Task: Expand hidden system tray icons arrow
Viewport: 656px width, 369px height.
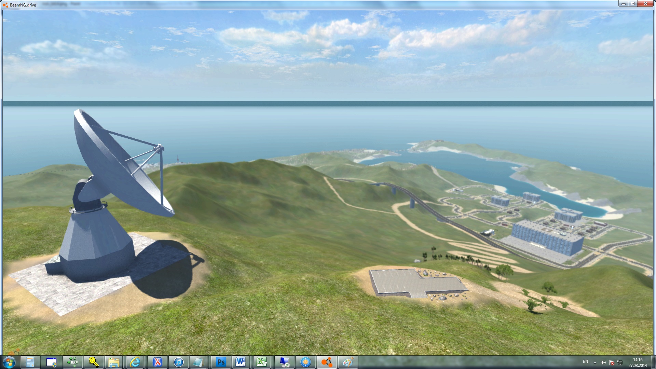Action: tap(595, 363)
